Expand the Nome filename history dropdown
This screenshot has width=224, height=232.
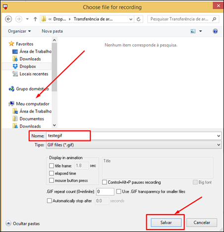tap(219, 136)
